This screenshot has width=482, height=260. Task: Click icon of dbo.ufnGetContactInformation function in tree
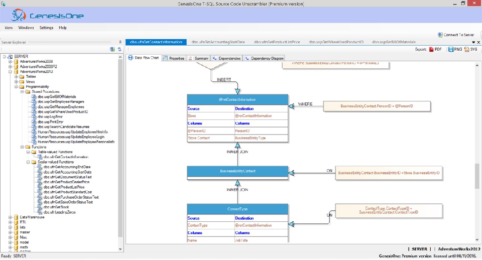40,157
